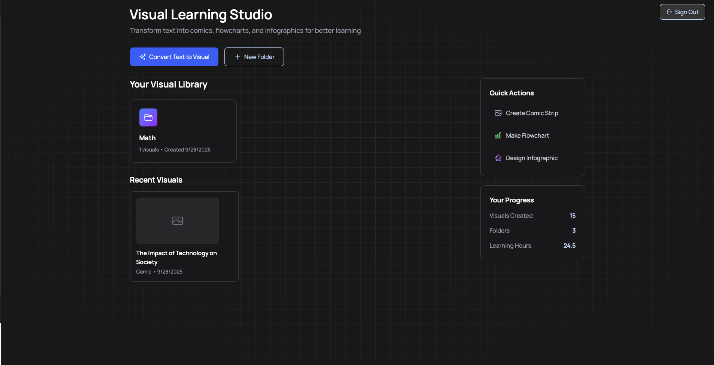Click the Learning Hours value 24.5

570,245
